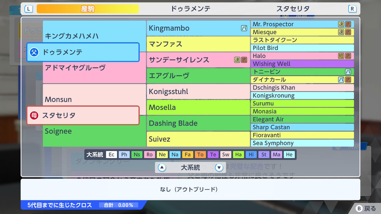Click the Kingmambo pedigree cell
Image resolution: width=381 pixels, height=214 pixels.
coord(198,28)
